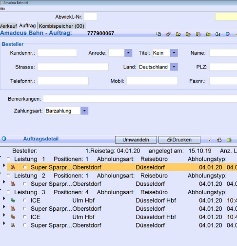Click the Umwandeln button
Screen dimensions: 237x246
pyautogui.click(x=136, y=140)
